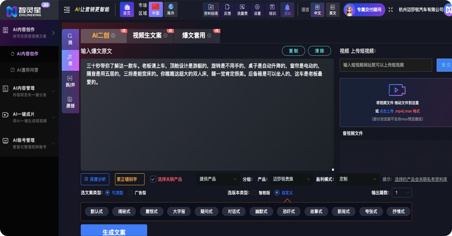Image resolution: width=452 pixels, height=236 pixels.
Task: Open the 资料投喂 icon in the top bar
Action: coord(211,9)
